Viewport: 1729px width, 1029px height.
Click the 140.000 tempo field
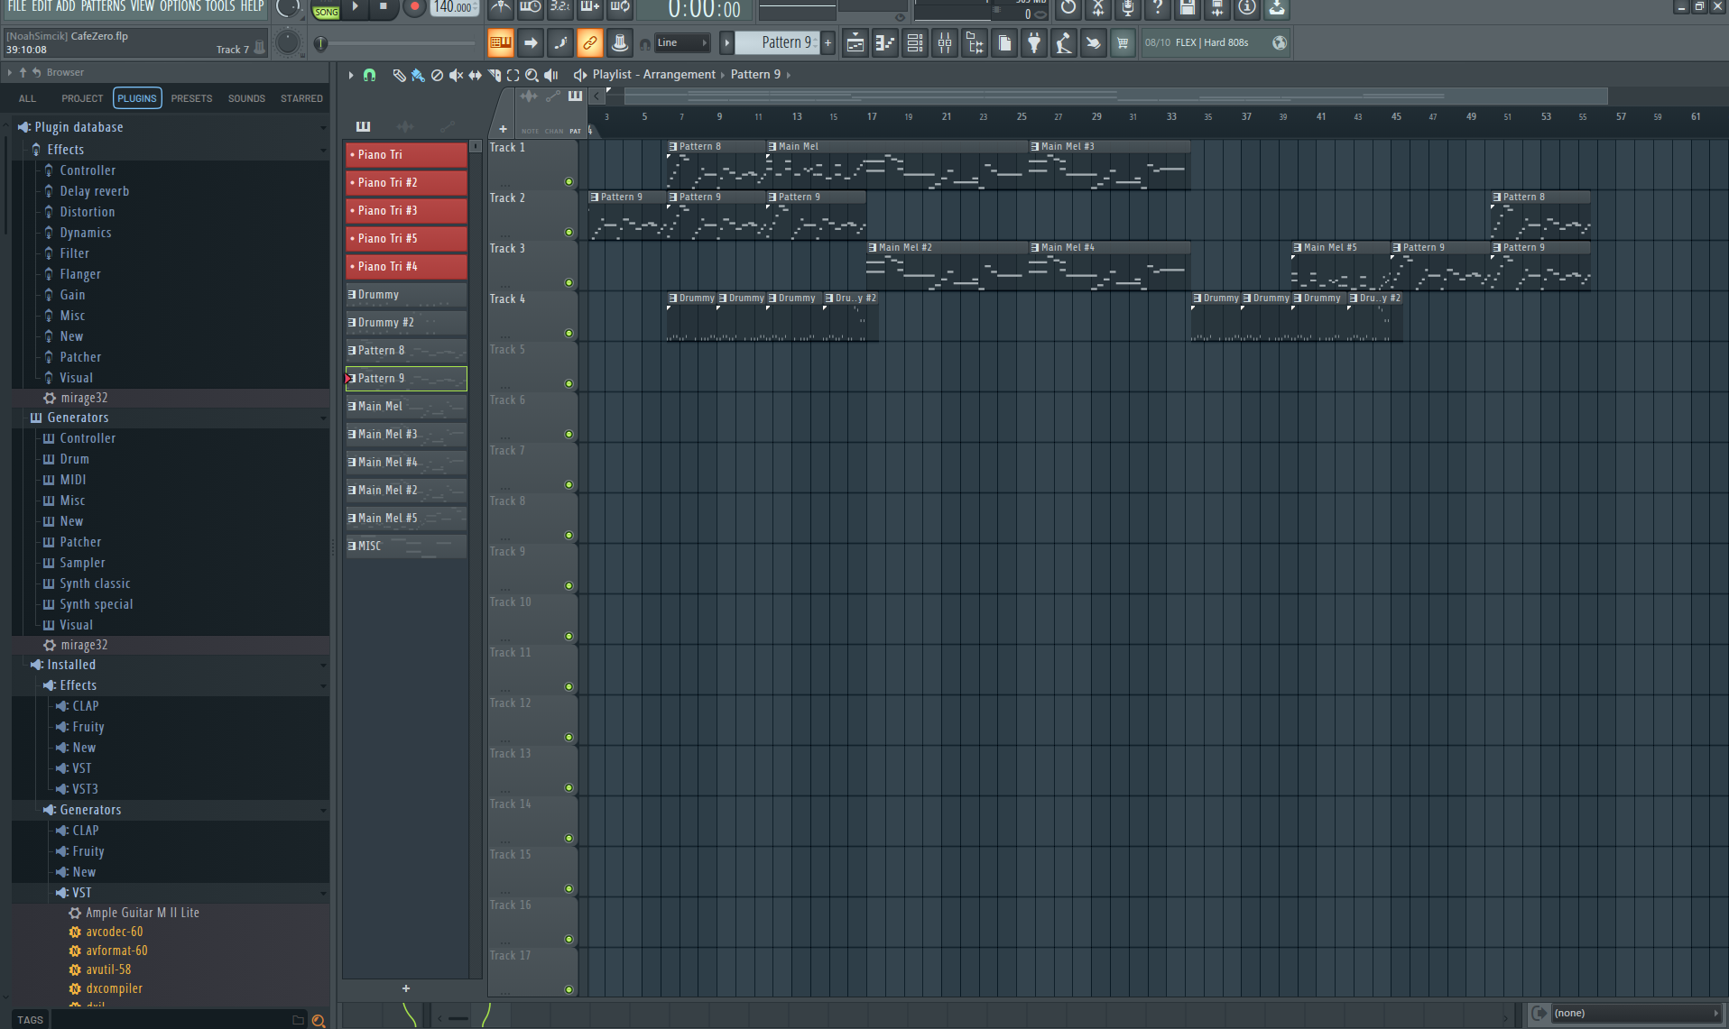pyautogui.click(x=454, y=7)
